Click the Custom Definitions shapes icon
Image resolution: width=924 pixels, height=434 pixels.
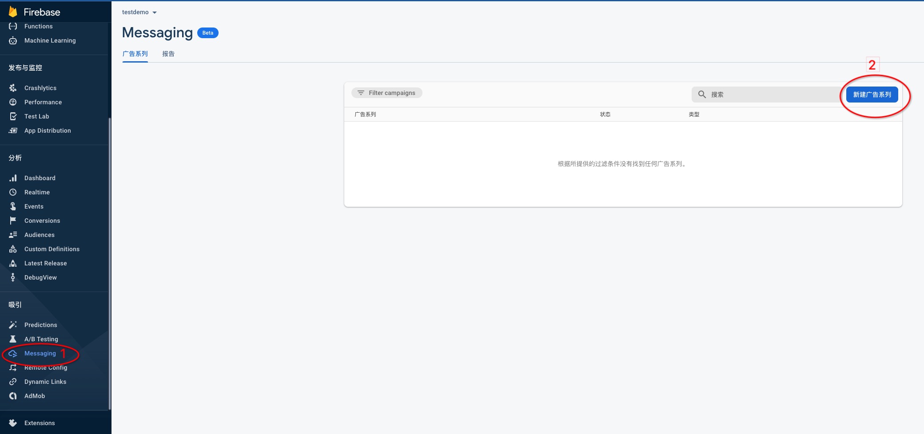[13, 249]
